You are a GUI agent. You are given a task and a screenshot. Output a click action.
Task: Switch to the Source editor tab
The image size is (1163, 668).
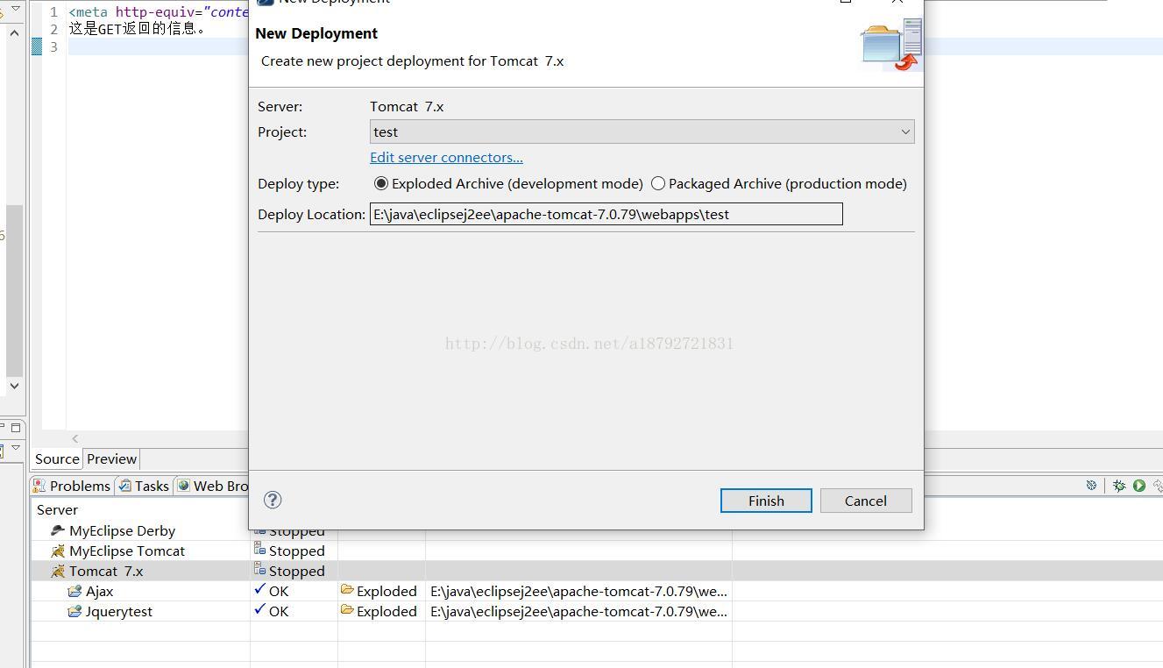[x=57, y=458]
